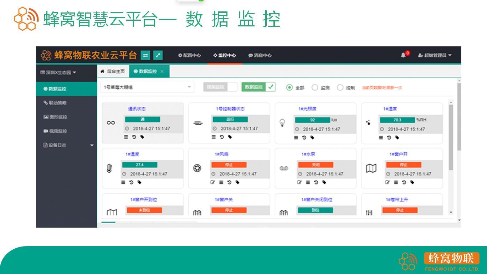Open the 超级管理员 user dropdown
The image size is (487, 274).
tap(435, 55)
